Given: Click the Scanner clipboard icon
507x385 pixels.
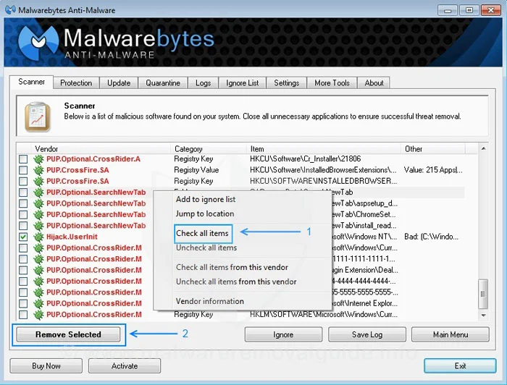Looking at the screenshot, I should [x=38, y=117].
